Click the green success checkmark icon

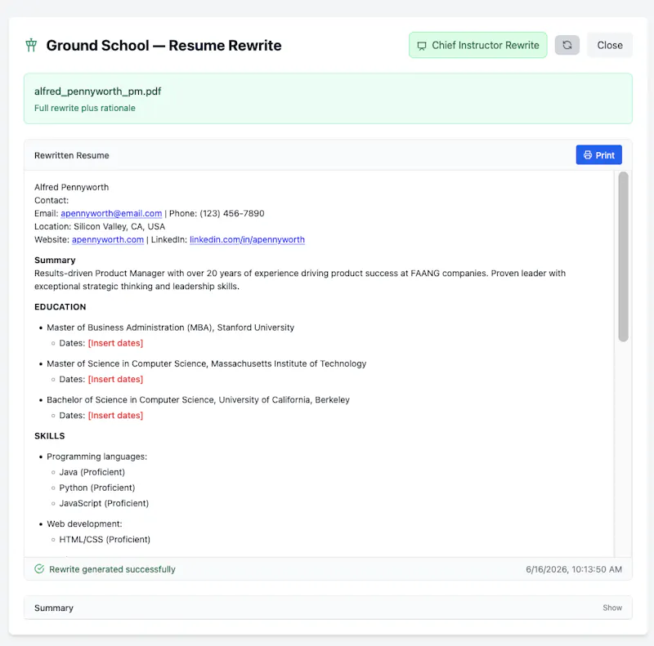(x=39, y=569)
